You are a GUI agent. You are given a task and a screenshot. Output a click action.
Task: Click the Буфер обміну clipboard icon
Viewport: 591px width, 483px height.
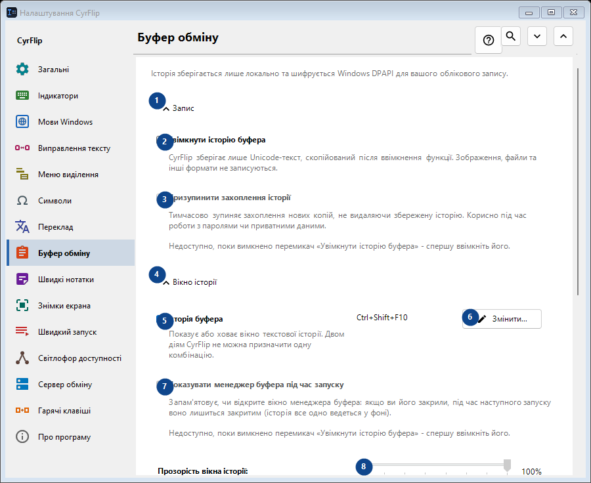pyautogui.click(x=22, y=253)
